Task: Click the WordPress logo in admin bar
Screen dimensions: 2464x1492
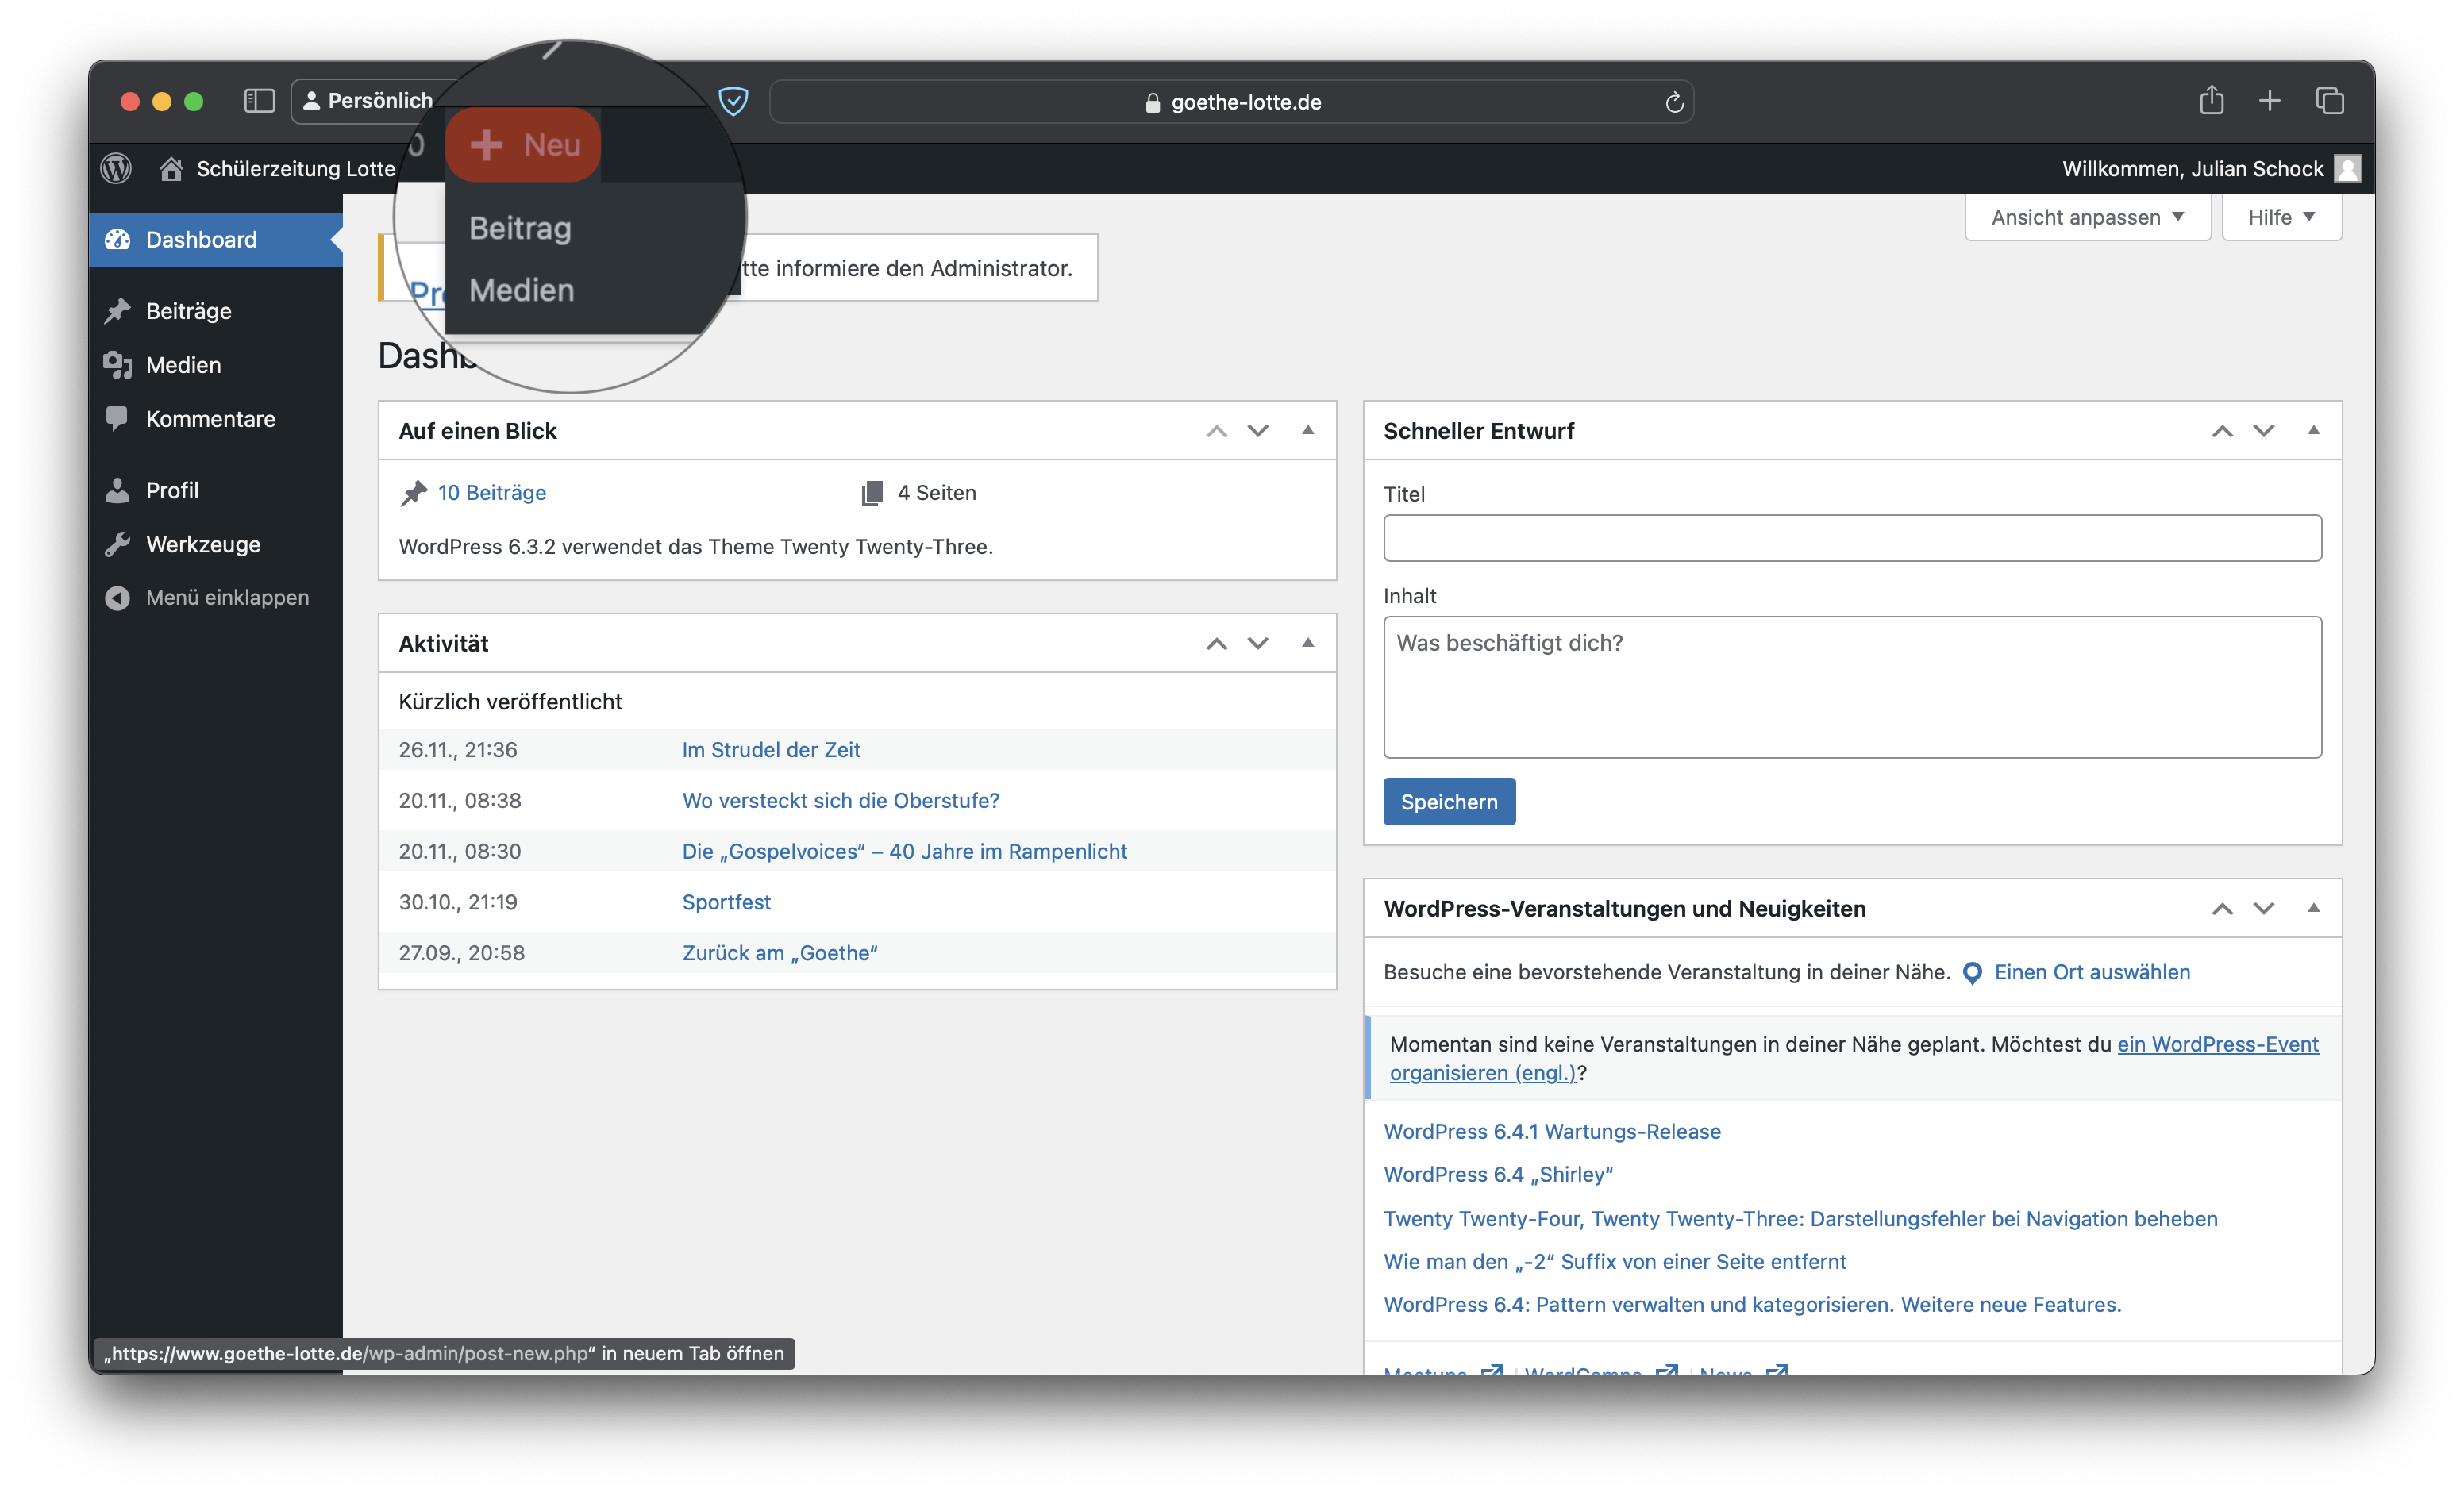Action: (116, 168)
